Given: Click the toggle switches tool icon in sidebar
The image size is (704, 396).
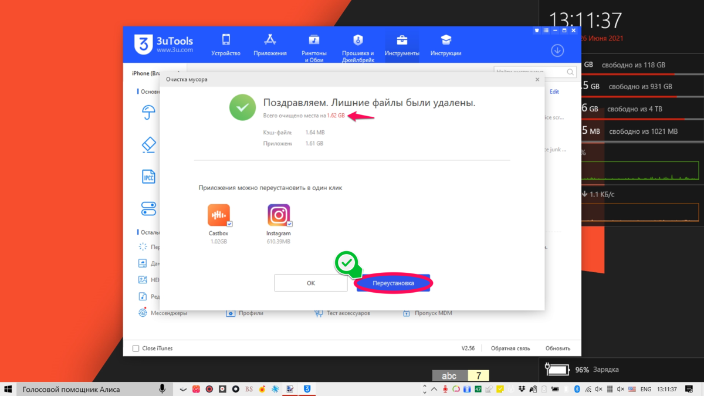Looking at the screenshot, I should click(x=148, y=208).
